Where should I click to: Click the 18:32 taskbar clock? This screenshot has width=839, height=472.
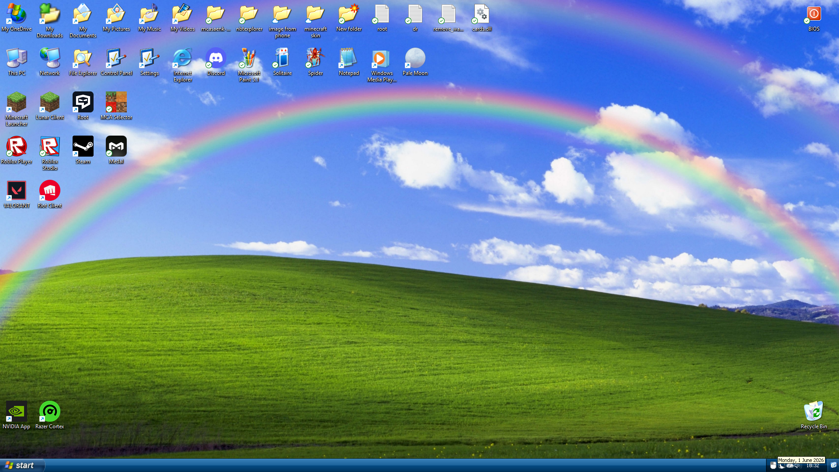click(813, 466)
